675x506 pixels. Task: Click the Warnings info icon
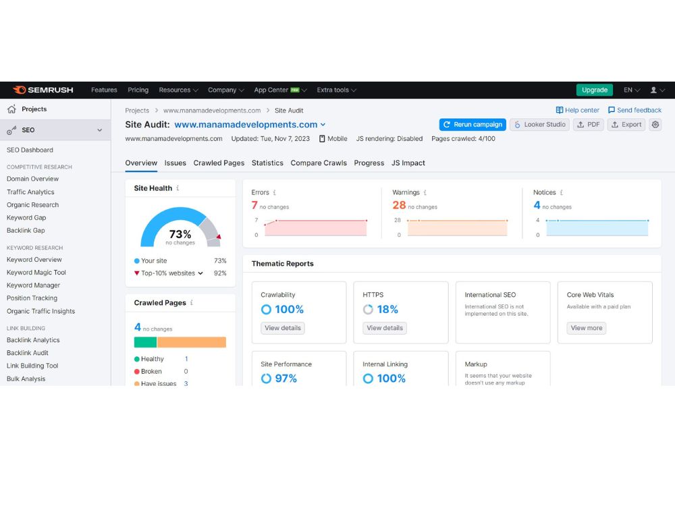tap(425, 192)
